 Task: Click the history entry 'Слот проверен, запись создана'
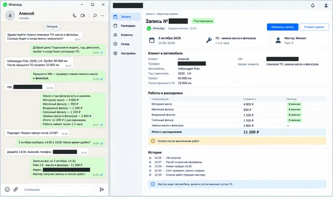(x=185, y=170)
